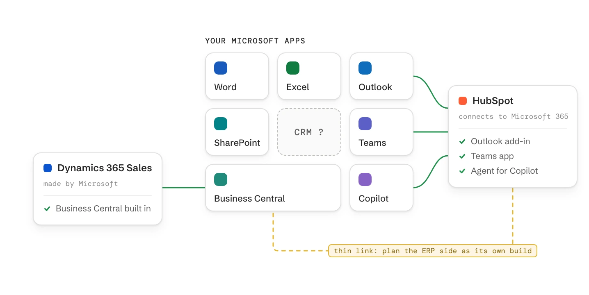Click the checkmark beside Business Central built in

47,209
